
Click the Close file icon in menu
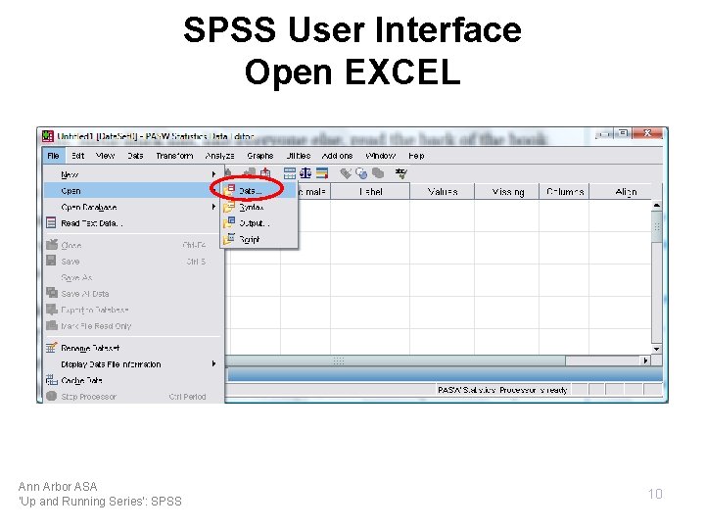[x=52, y=244]
